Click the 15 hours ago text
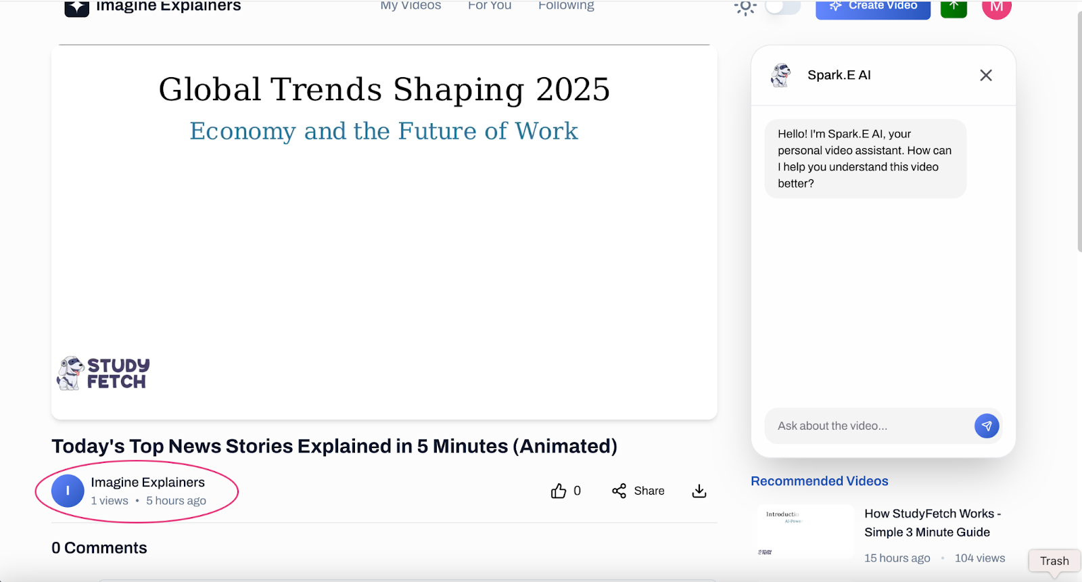1082x582 pixels. click(897, 558)
